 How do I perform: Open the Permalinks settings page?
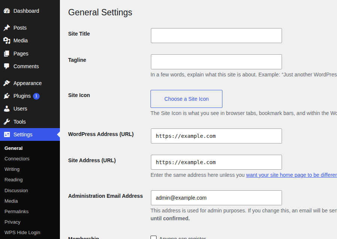pyautogui.click(x=16, y=212)
